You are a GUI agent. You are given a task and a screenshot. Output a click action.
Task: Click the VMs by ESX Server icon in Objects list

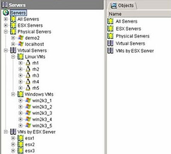(111, 51)
